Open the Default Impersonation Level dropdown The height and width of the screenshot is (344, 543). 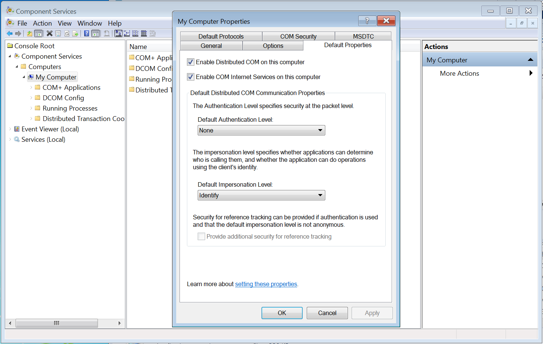click(320, 195)
